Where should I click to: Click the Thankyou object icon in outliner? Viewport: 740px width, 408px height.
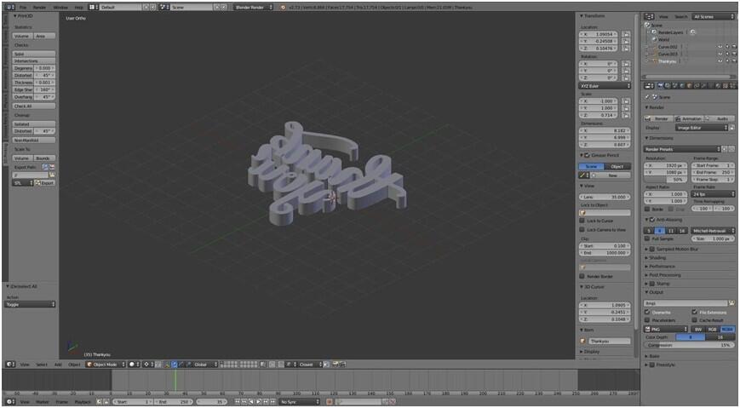click(653, 60)
